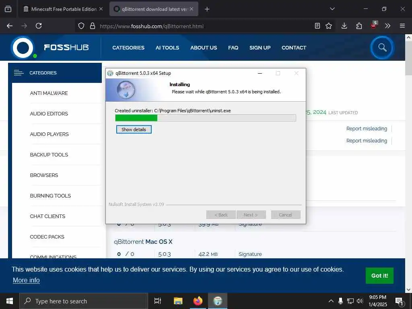Open volume speaker tray icon

tap(360, 301)
